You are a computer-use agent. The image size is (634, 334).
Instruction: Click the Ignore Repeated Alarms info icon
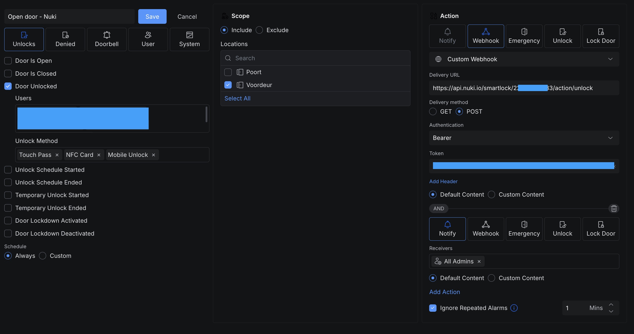point(514,308)
